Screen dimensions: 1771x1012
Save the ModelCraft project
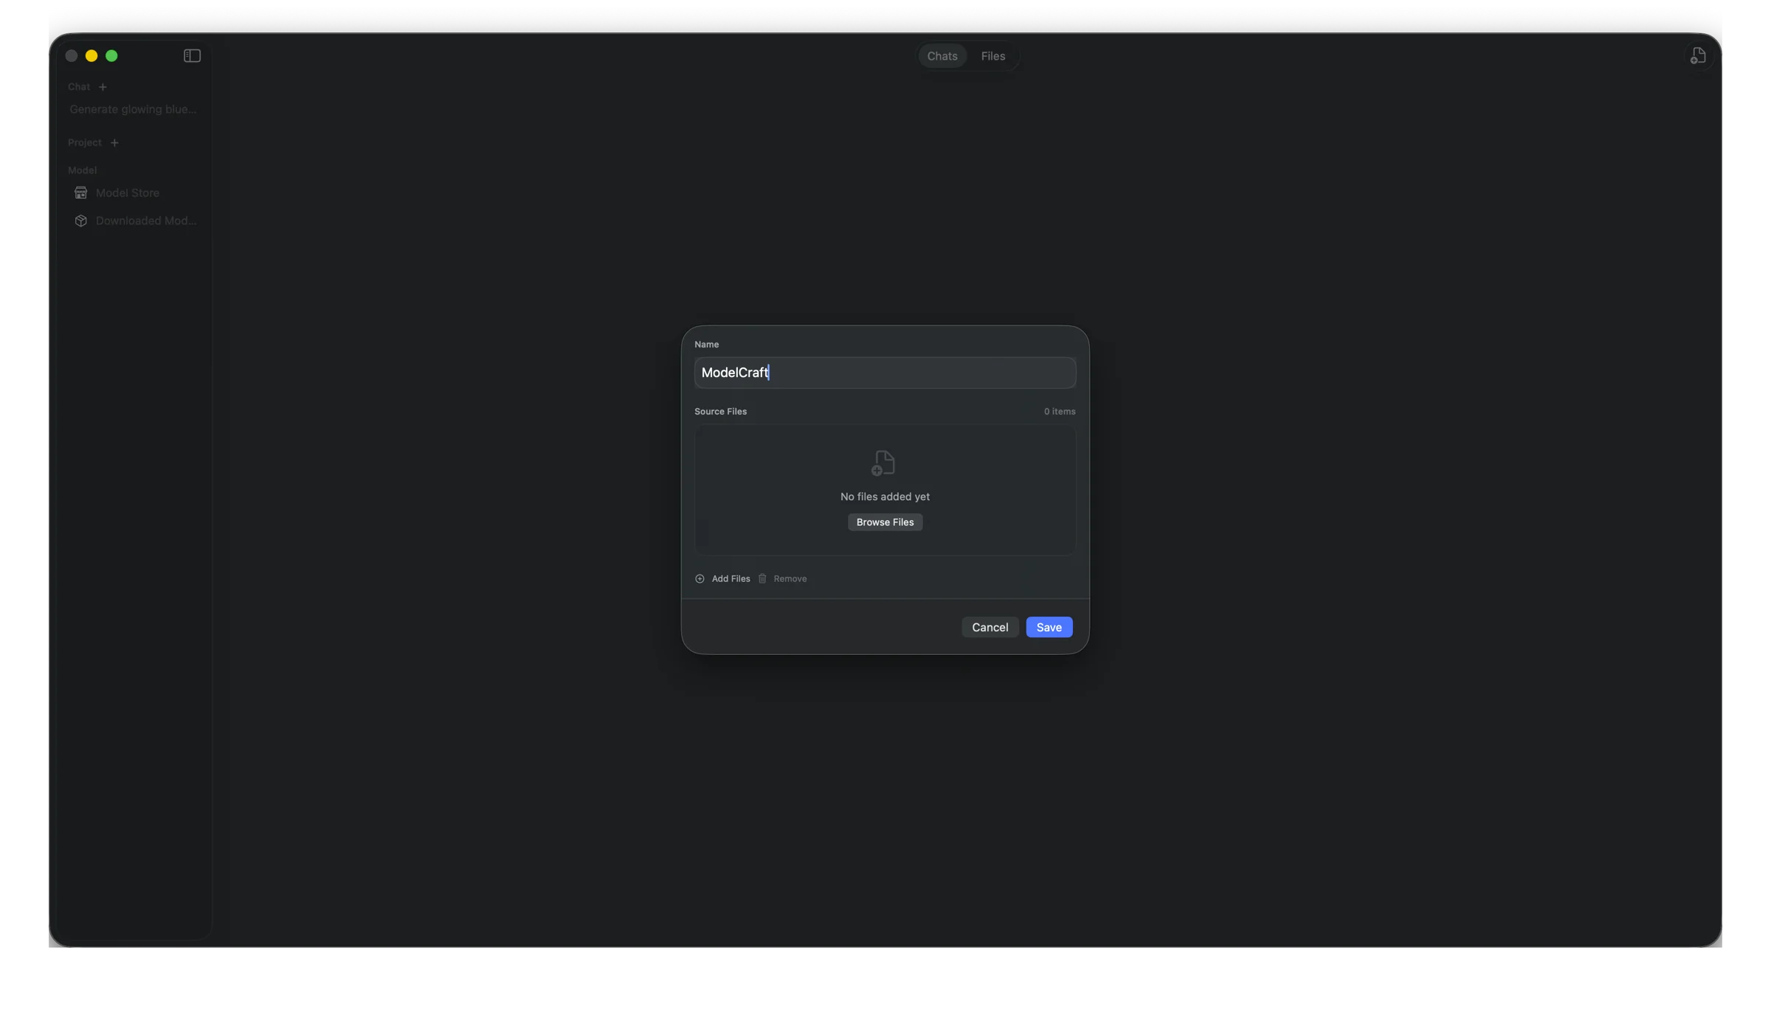click(1049, 628)
